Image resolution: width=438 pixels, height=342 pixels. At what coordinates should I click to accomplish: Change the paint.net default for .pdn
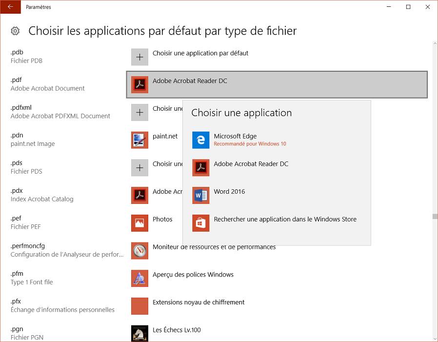click(165, 136)
